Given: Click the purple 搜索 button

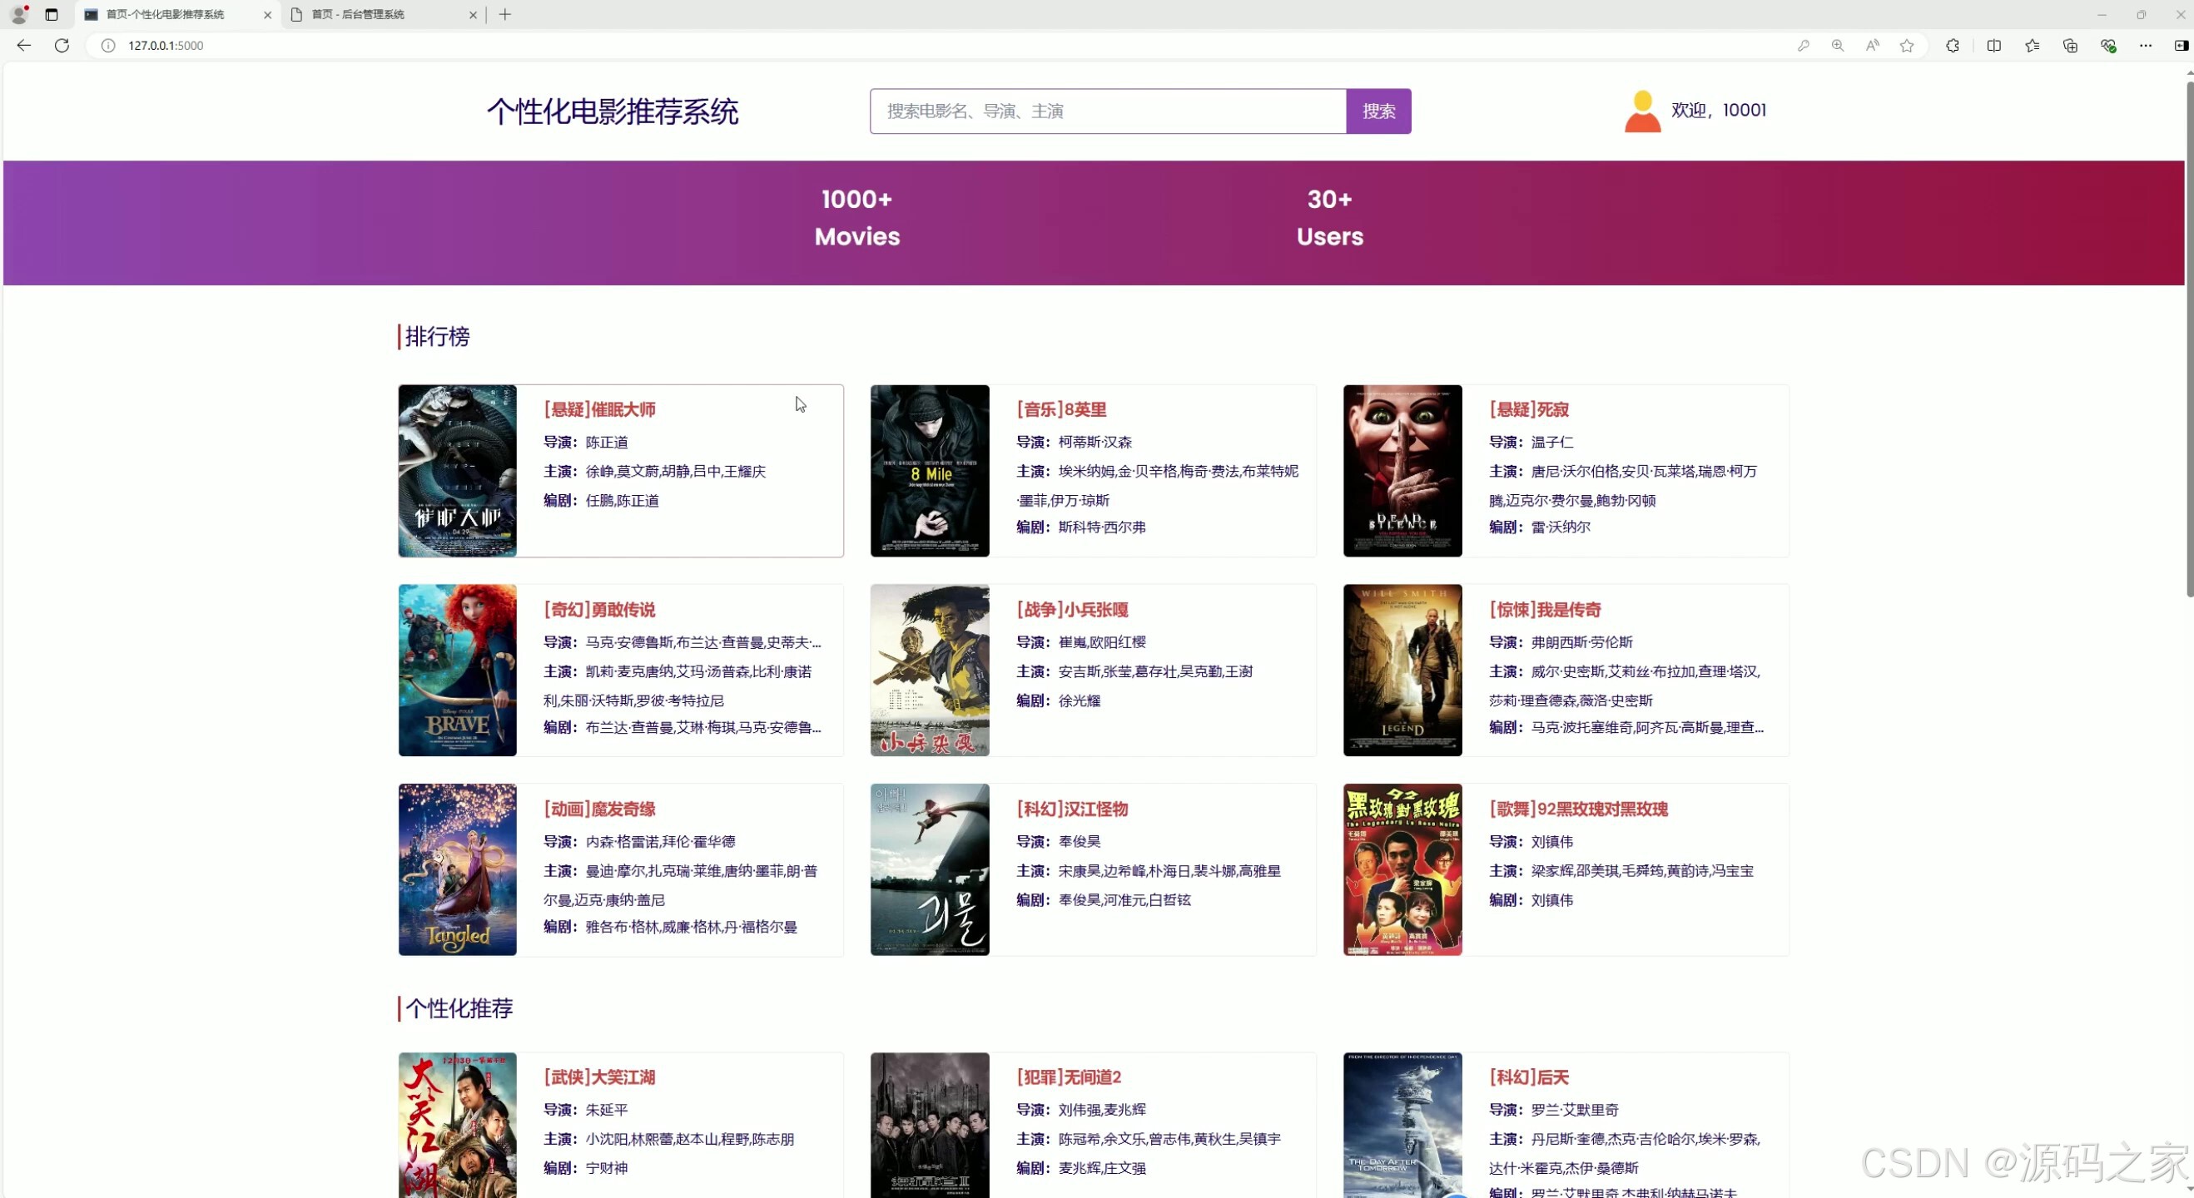Looking at the screenshot, I should [x=1377, y=111].
